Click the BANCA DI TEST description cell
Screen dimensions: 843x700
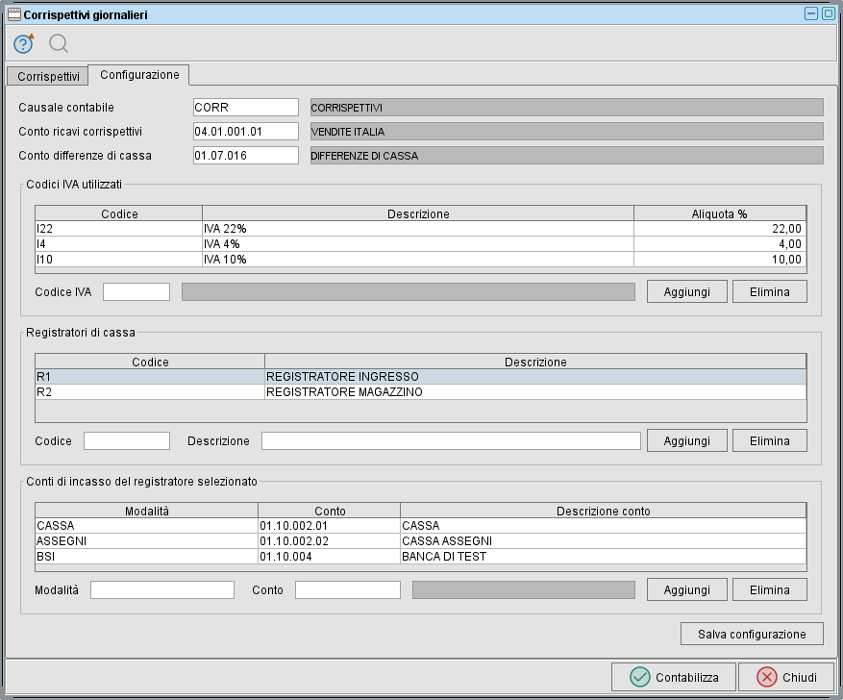coord(604,557)
